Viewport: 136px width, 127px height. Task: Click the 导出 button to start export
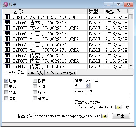(x=121, y=116)
